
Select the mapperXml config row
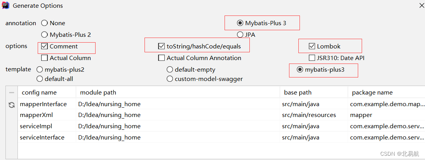click(36, 115)
